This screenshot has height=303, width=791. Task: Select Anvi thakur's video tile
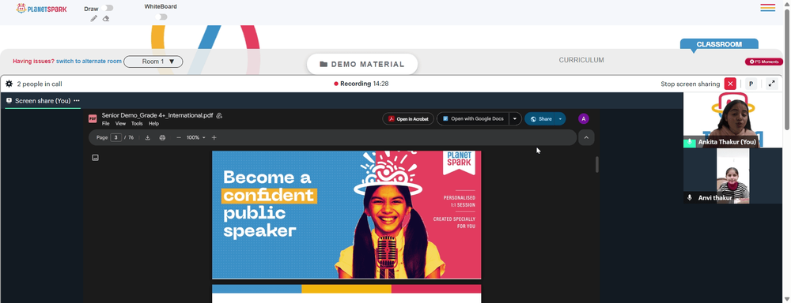(x=732, y=176)
